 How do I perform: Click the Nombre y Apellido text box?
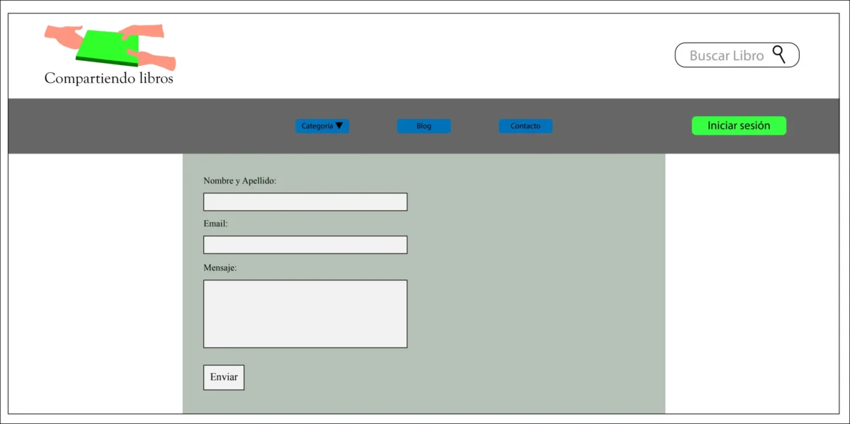click(x=305, y=202)
